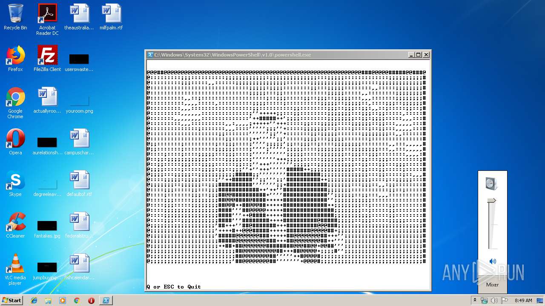Image resolution: width=545 pixels, height=306 pixels.
Task: Launch Acrobat Reader DC shortcut
Action: (47, 20)
